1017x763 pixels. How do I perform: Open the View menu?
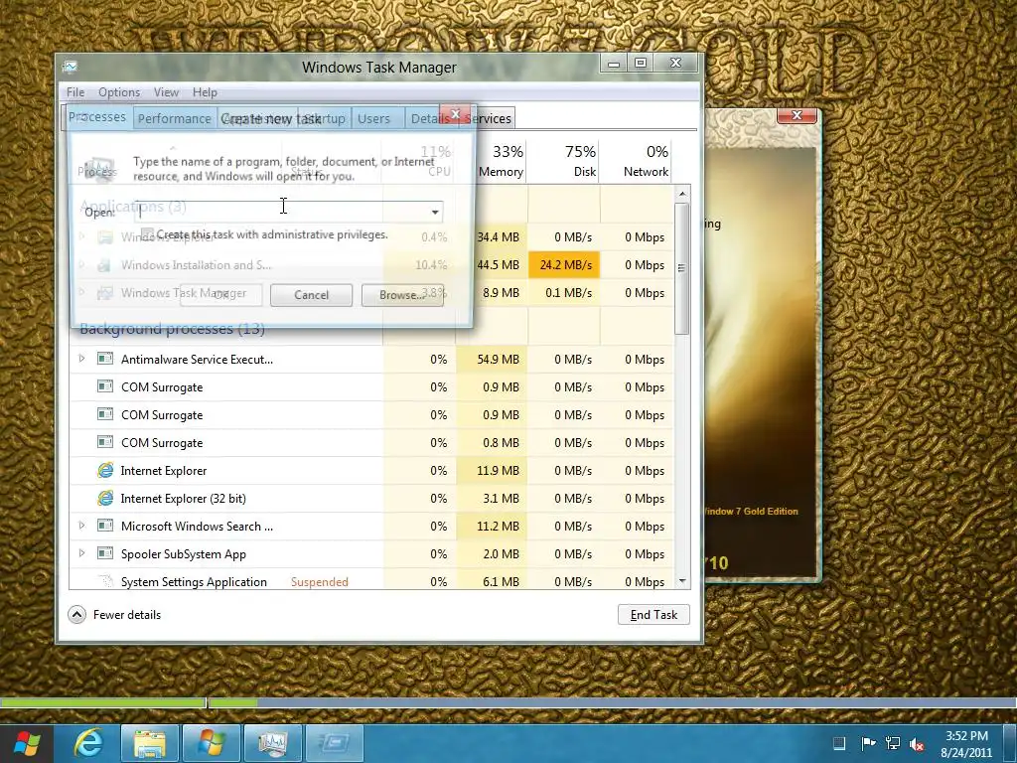pyautogui.click(x=166, y=92)
